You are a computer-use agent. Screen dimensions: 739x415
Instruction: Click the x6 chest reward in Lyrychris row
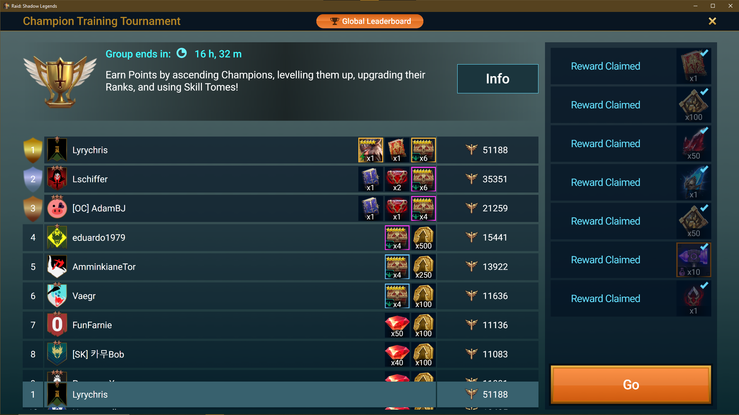(x=423, y=150)
